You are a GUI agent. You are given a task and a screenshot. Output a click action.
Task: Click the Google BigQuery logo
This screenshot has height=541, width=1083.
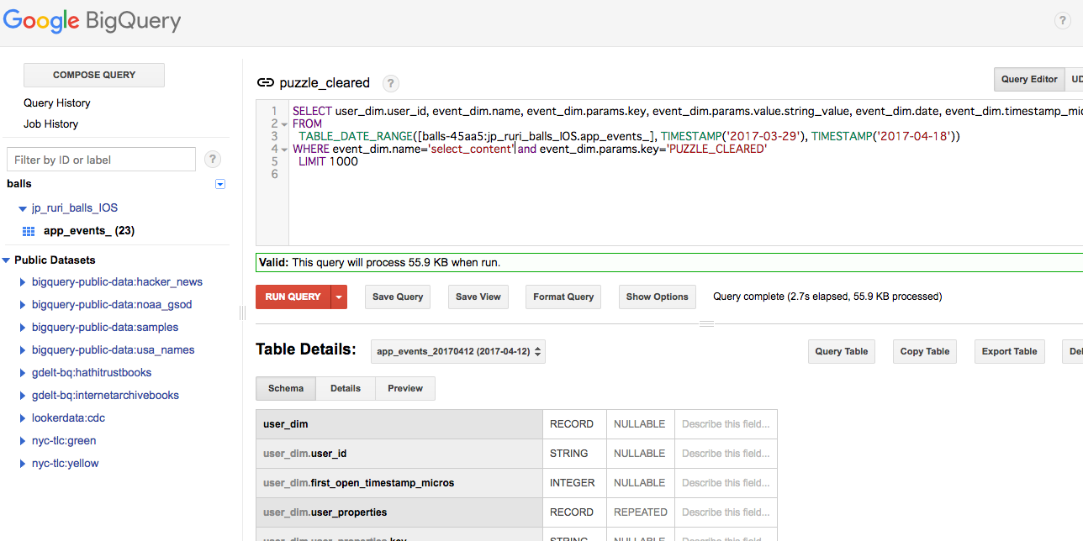click(92, 21)
